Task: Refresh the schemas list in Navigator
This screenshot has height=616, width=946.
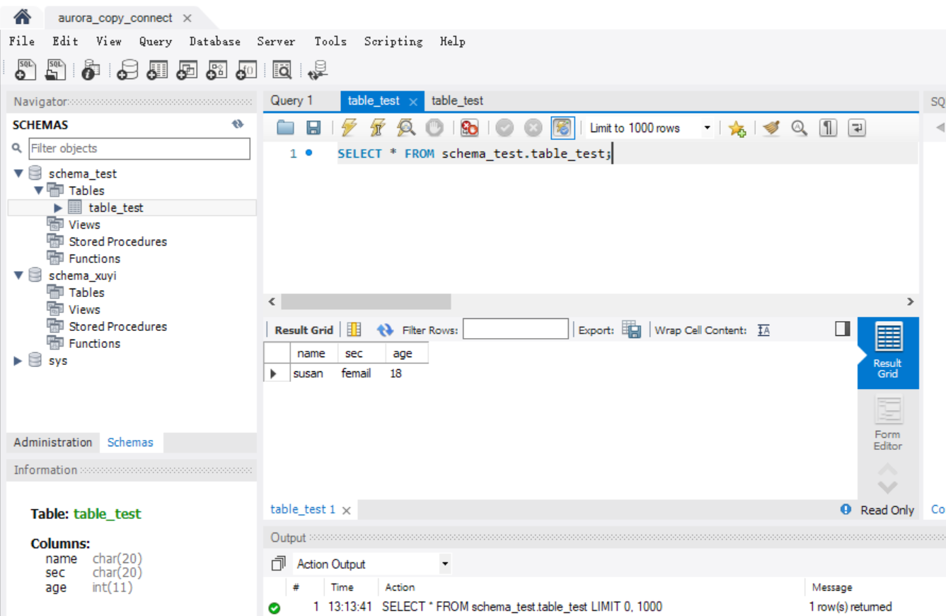Action: tap(238, 124)
